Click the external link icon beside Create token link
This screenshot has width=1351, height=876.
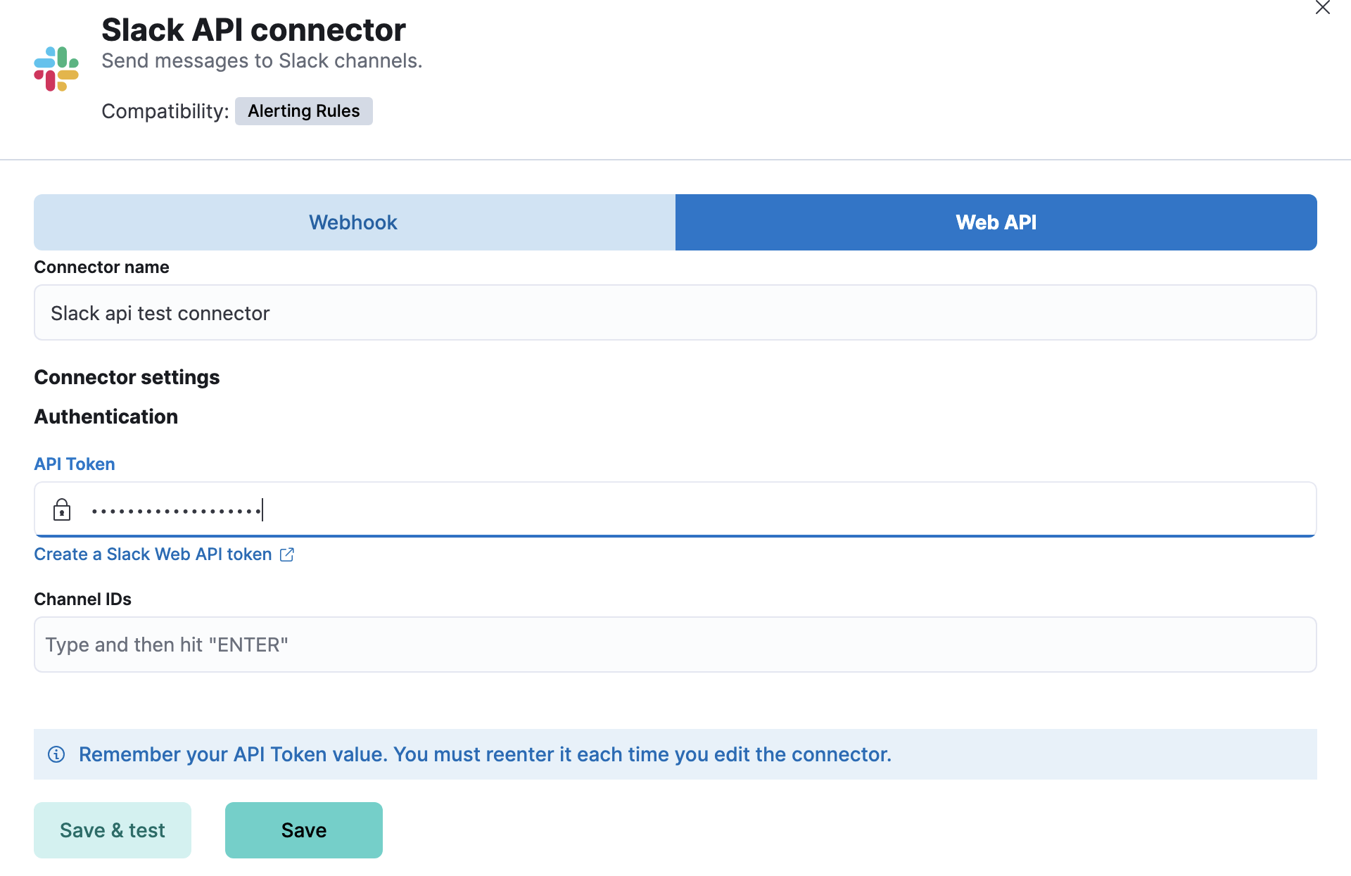(286, 554)
